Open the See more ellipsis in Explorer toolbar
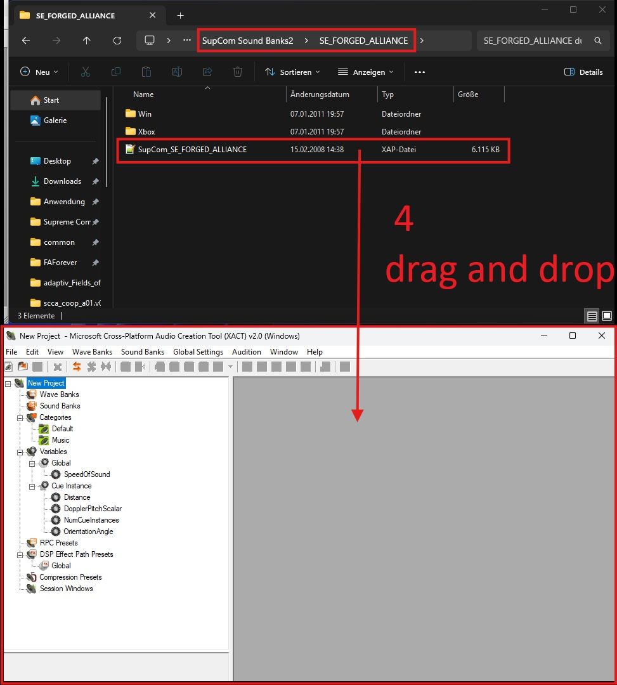Image resolution: width=617 pixels, height=685 pixels. point(420,72)
